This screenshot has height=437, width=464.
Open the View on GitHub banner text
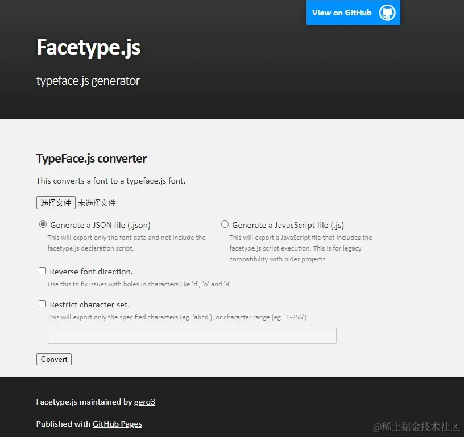click(342, 13)
